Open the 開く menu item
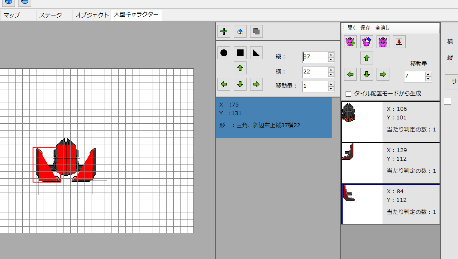Image resolution: width=458 pixels, height=259 pixels. tap(351, 28)
